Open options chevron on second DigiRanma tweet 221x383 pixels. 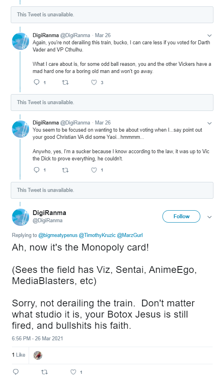point(209,123)
